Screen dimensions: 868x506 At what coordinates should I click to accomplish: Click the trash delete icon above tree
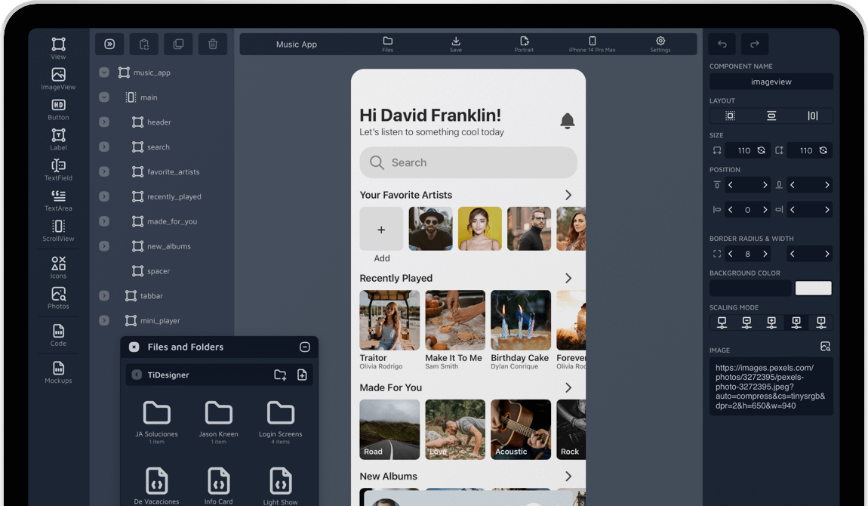(213, 45)
